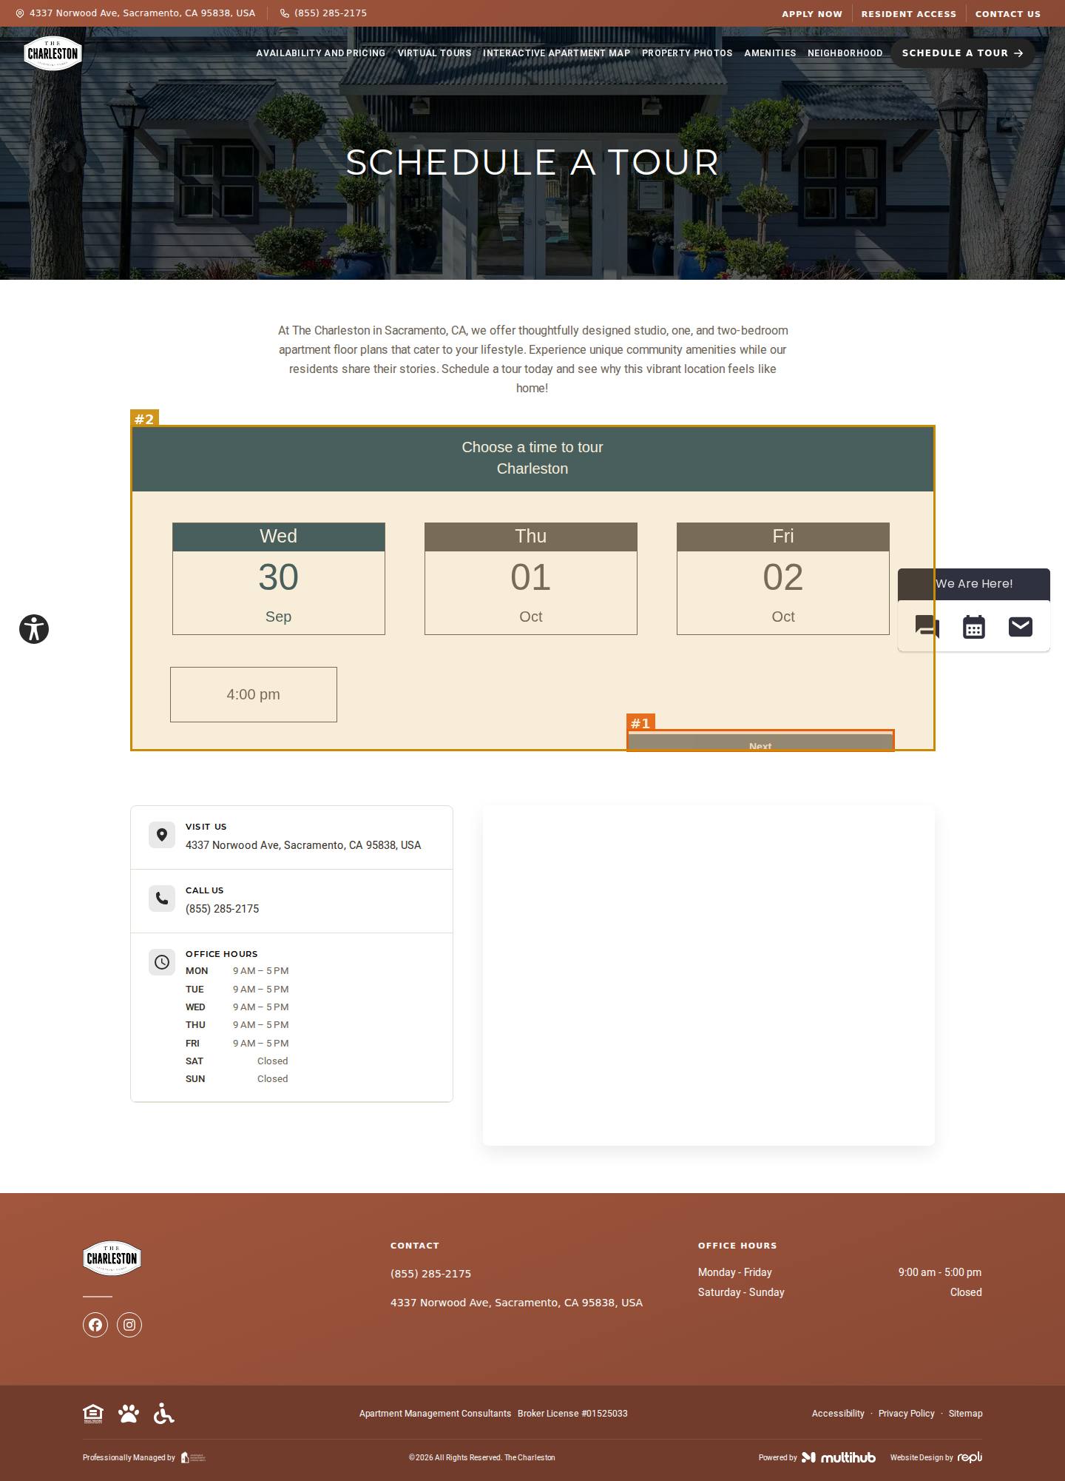Click The Charleston logo in the header
The image size is (1065, 1481).
[53, 53]
